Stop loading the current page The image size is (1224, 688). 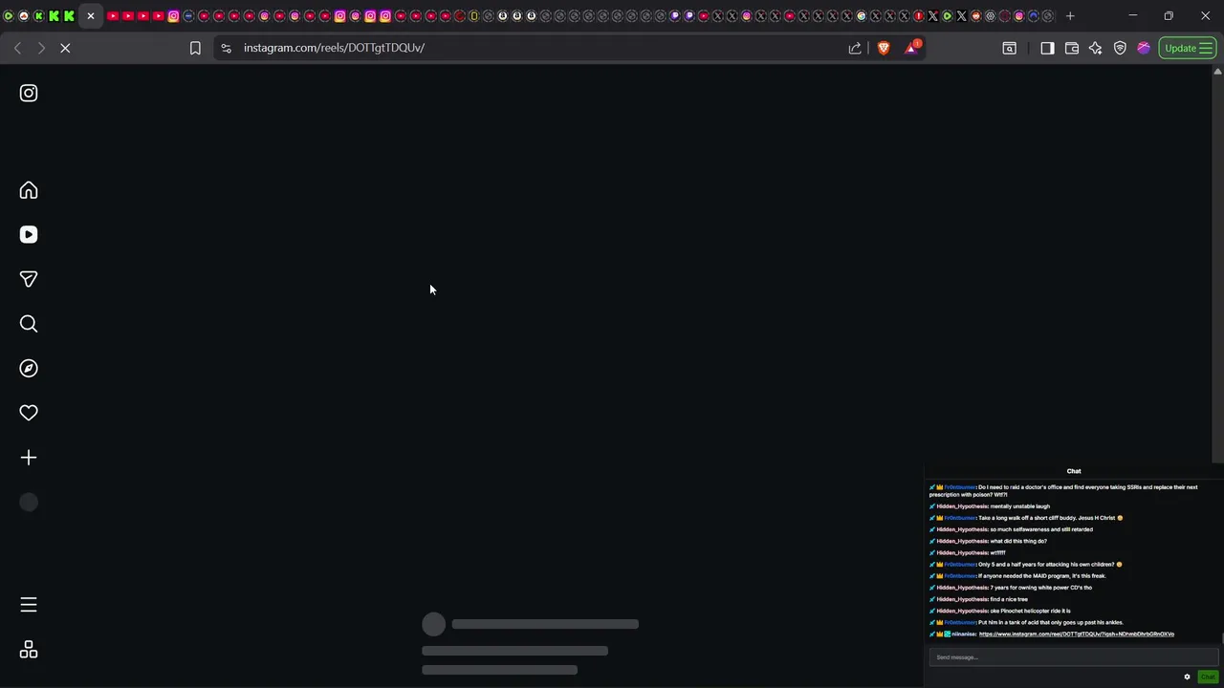coord(65,48)
